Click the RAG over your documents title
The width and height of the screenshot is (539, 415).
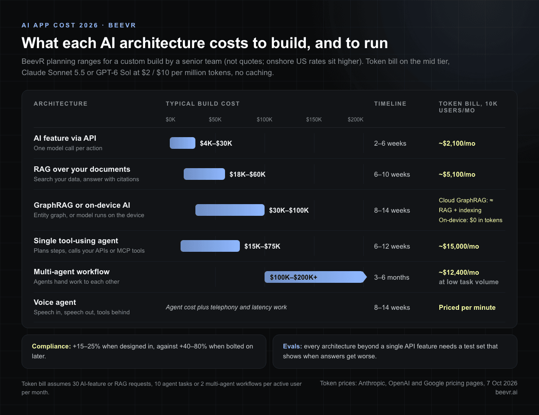[x=82, y=170]
